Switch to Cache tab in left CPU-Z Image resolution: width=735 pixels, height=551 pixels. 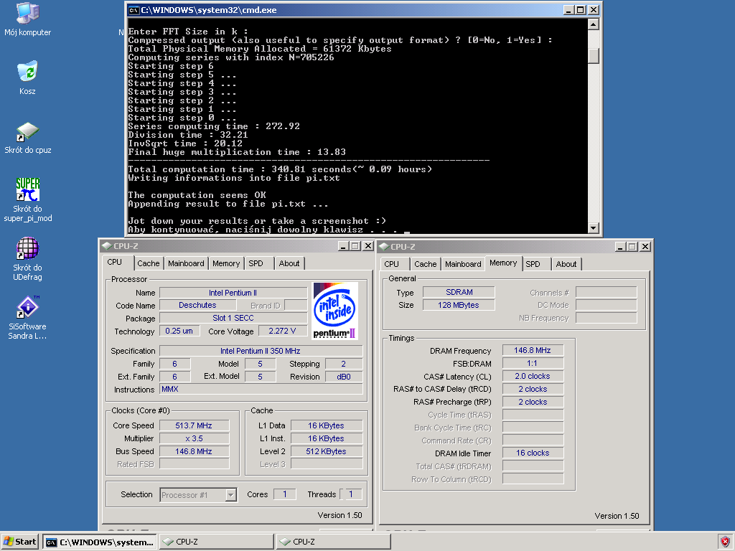coord(148,263)
